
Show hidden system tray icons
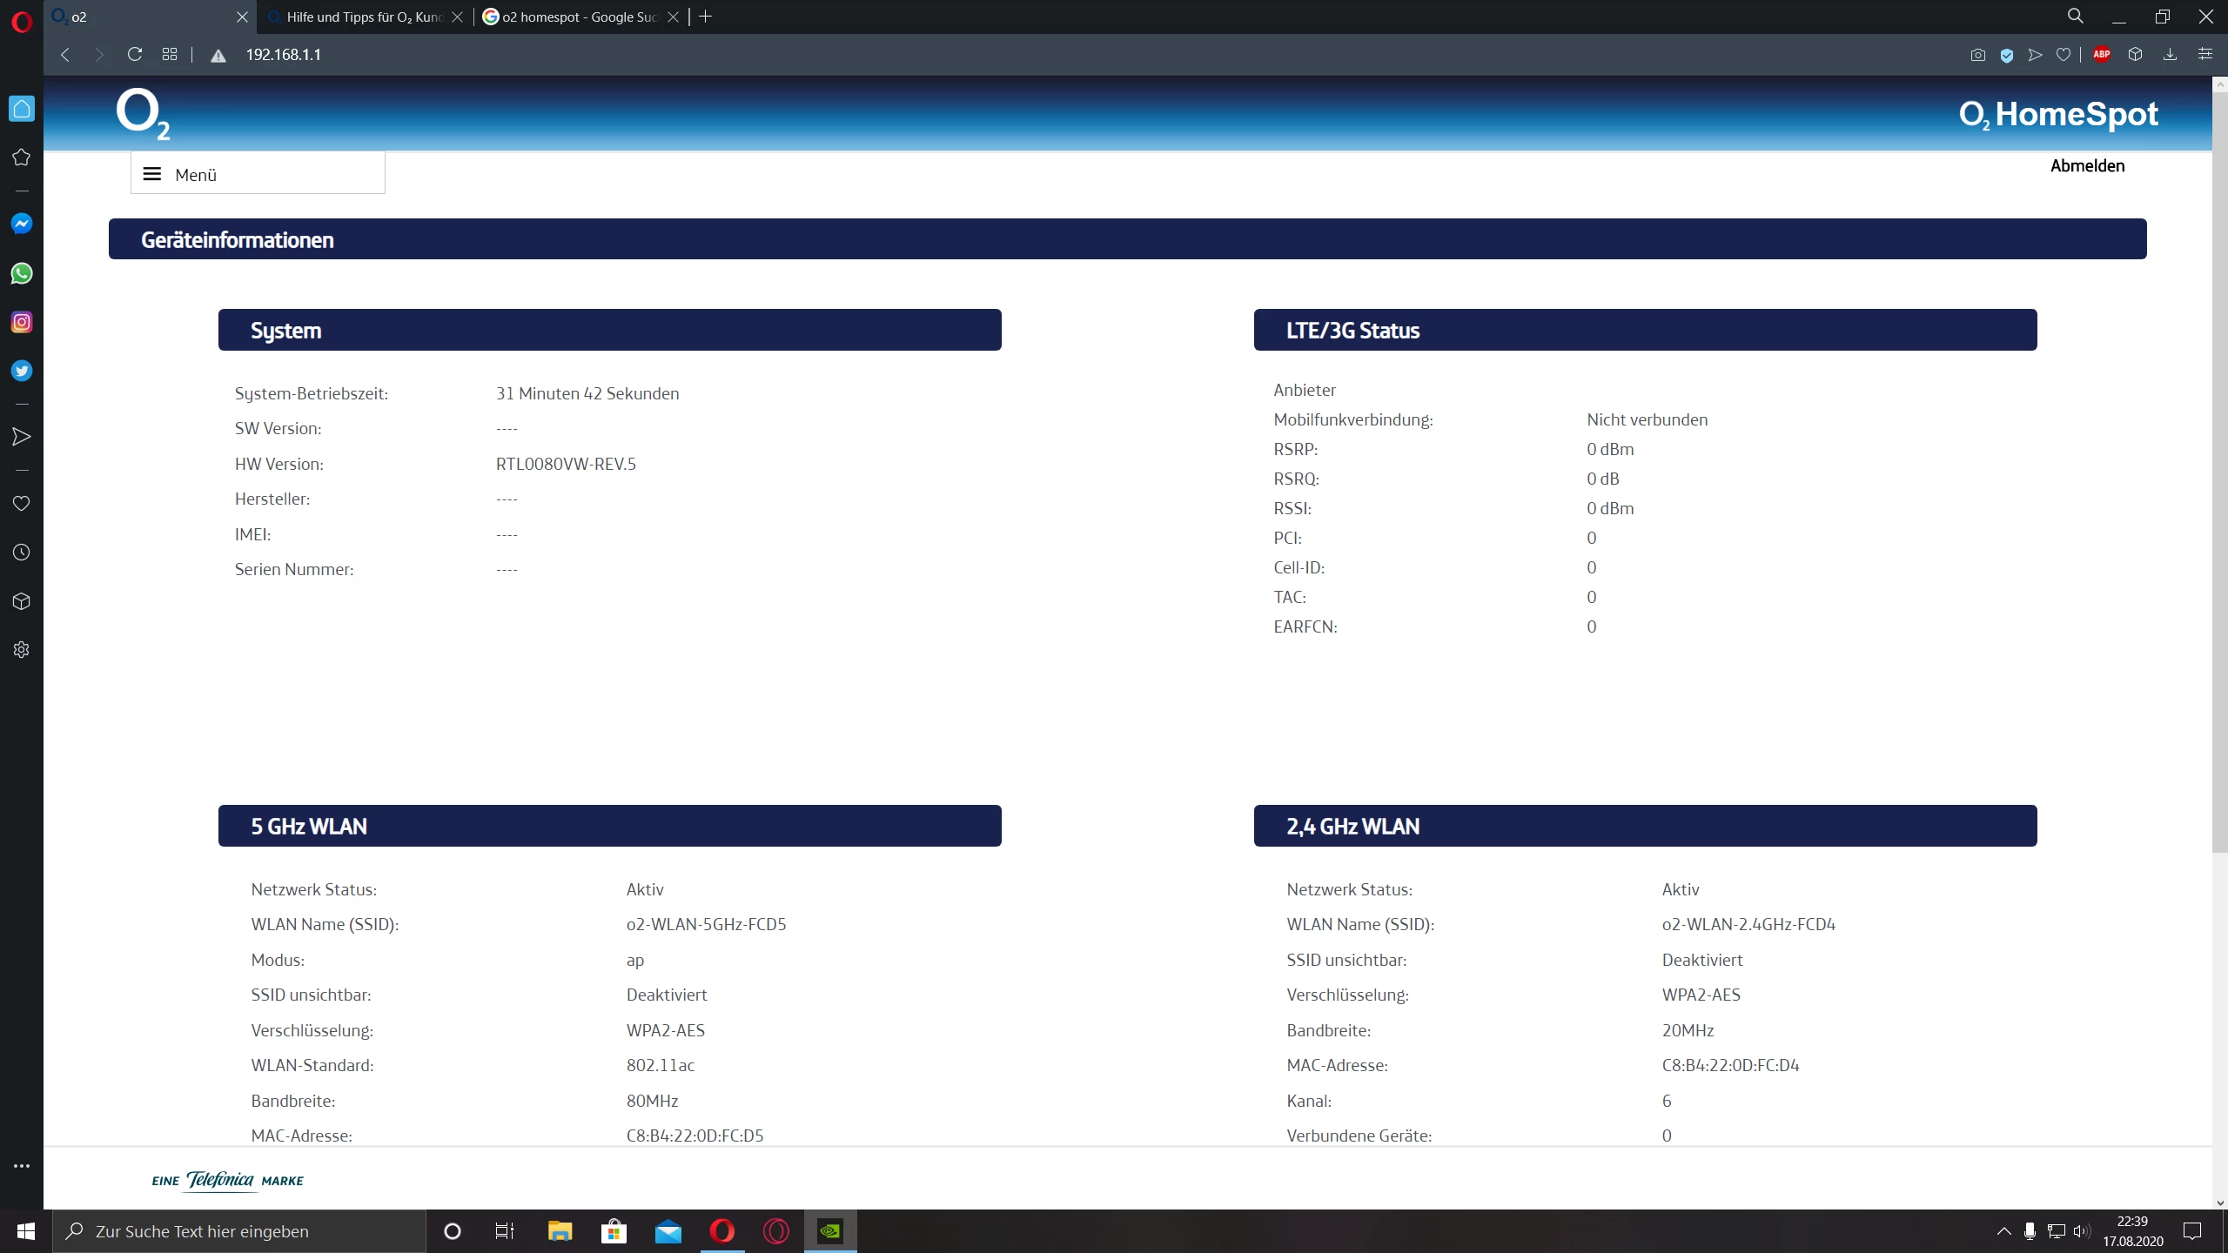click(x=2003, y=1230)
